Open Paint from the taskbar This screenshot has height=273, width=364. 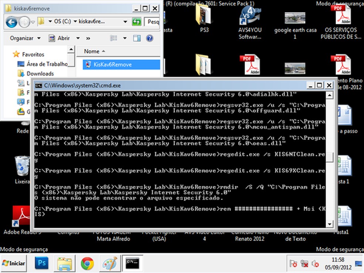click(x=110, y=263)
